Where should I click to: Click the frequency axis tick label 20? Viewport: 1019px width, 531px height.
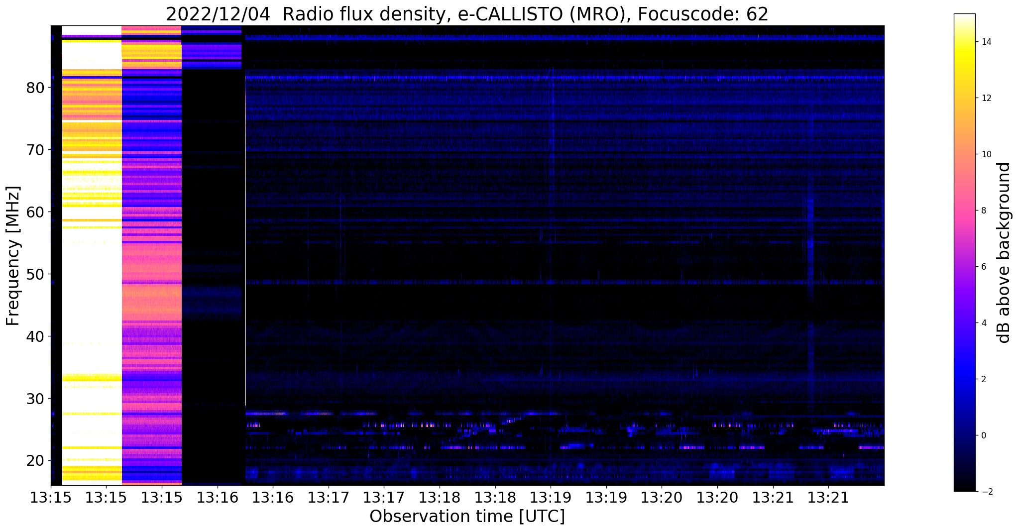point(36,461)
